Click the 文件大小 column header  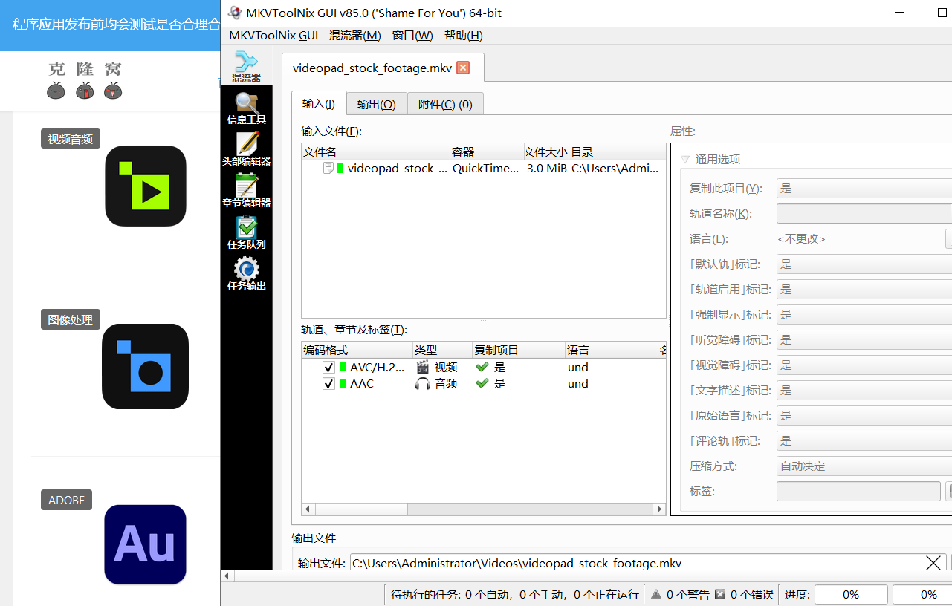pos(546,151)
